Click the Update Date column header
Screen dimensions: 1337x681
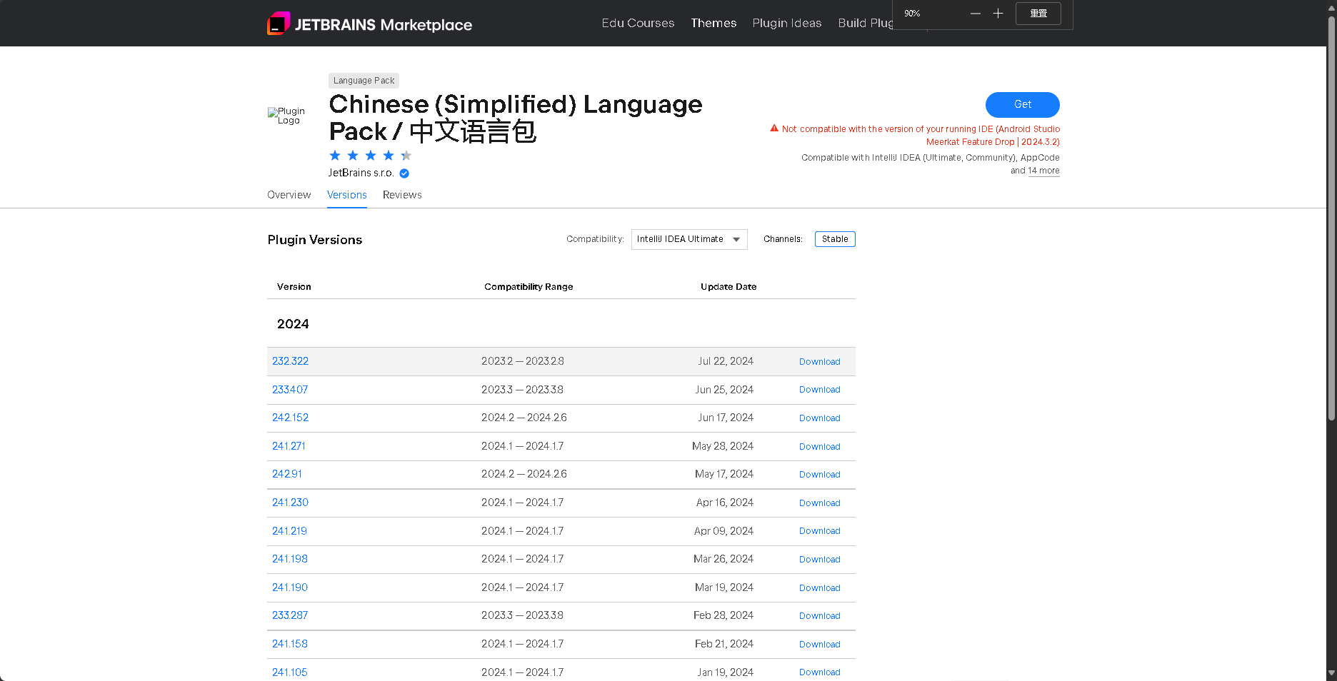pyautogui.click(x=728, y=287)
